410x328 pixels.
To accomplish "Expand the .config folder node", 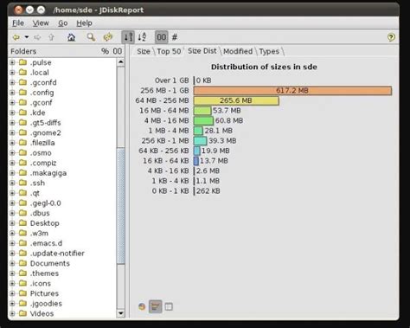I will pos(12,93).
